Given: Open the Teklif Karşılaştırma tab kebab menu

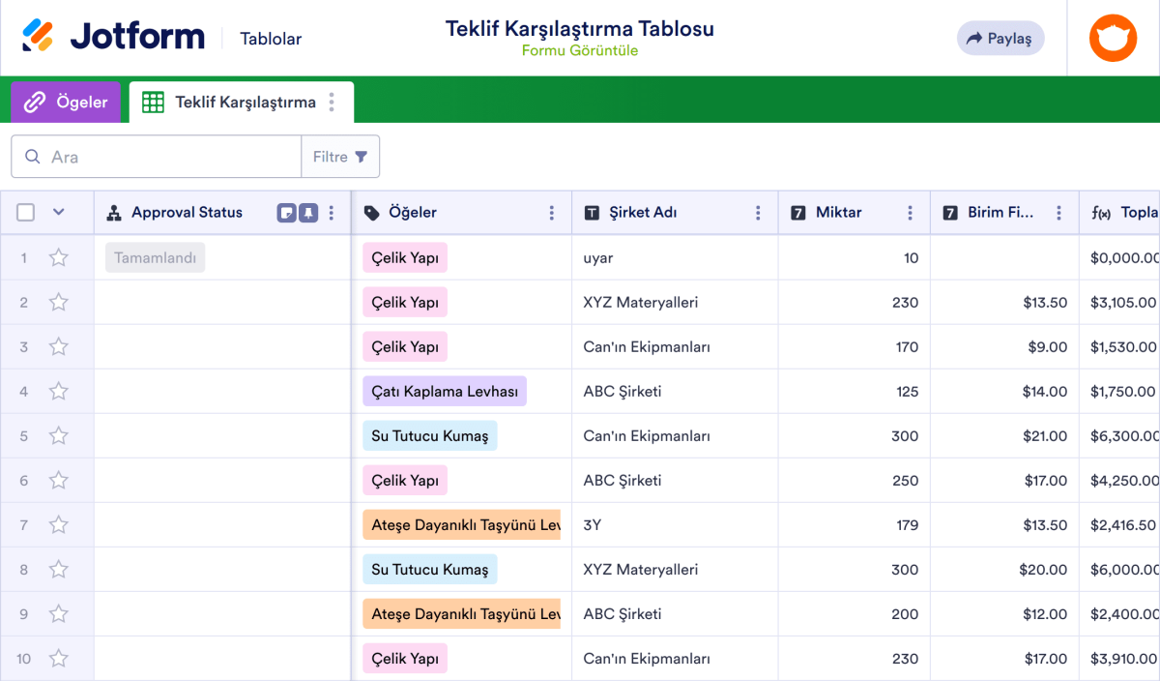Looking at the screenshot, I should point(333,102).
